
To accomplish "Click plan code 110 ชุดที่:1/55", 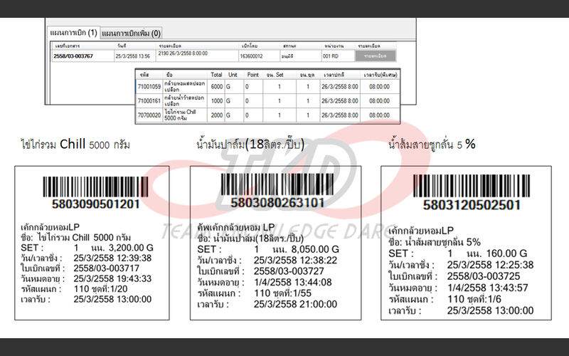I will click(282, 293).
